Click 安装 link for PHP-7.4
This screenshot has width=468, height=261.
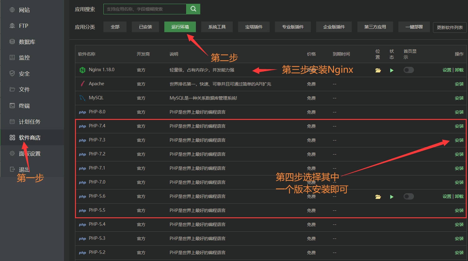tap(459, 126)
